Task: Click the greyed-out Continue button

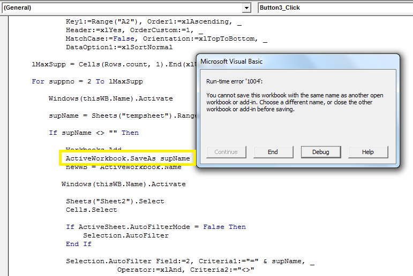Action: 226,152
